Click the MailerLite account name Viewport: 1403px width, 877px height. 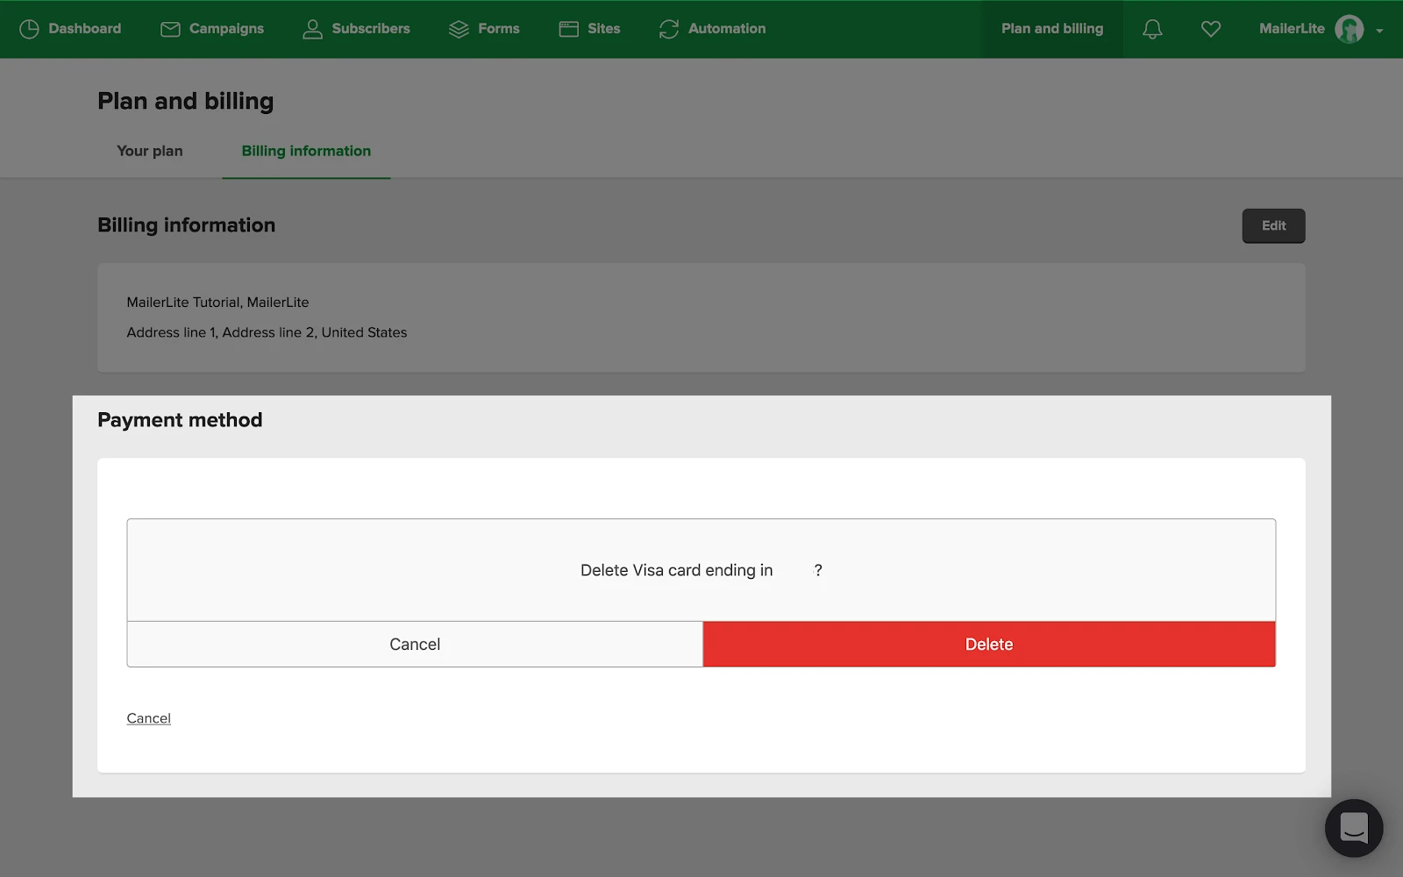(x=1291, y=29)
